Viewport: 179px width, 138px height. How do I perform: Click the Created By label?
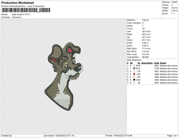tap(7, 136)
